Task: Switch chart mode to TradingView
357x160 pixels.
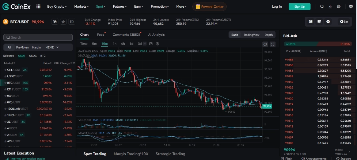Action: coord(251,35)
